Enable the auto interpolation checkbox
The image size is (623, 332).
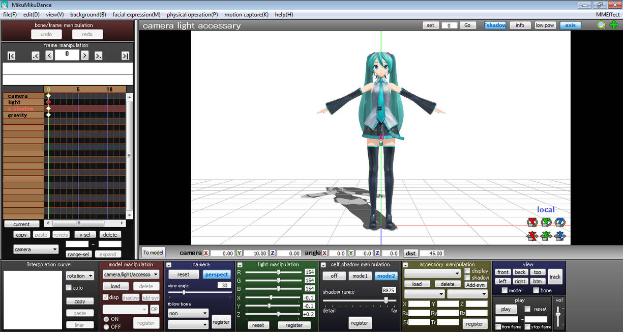[69, 288]
